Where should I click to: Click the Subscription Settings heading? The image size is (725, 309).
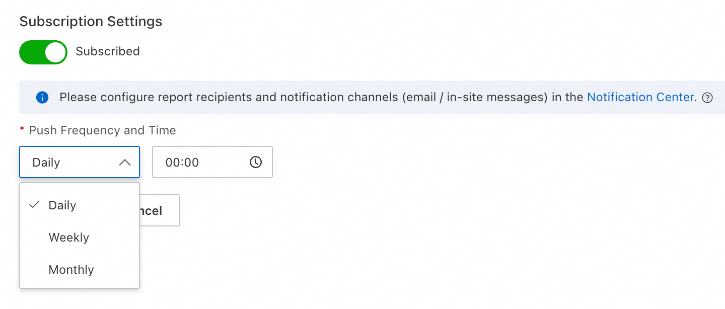[91, 22]
